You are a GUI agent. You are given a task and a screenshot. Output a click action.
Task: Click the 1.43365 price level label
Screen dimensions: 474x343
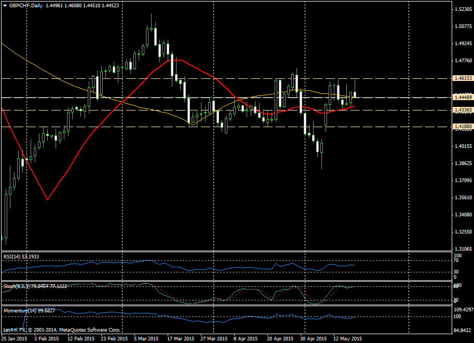point(462,110)
